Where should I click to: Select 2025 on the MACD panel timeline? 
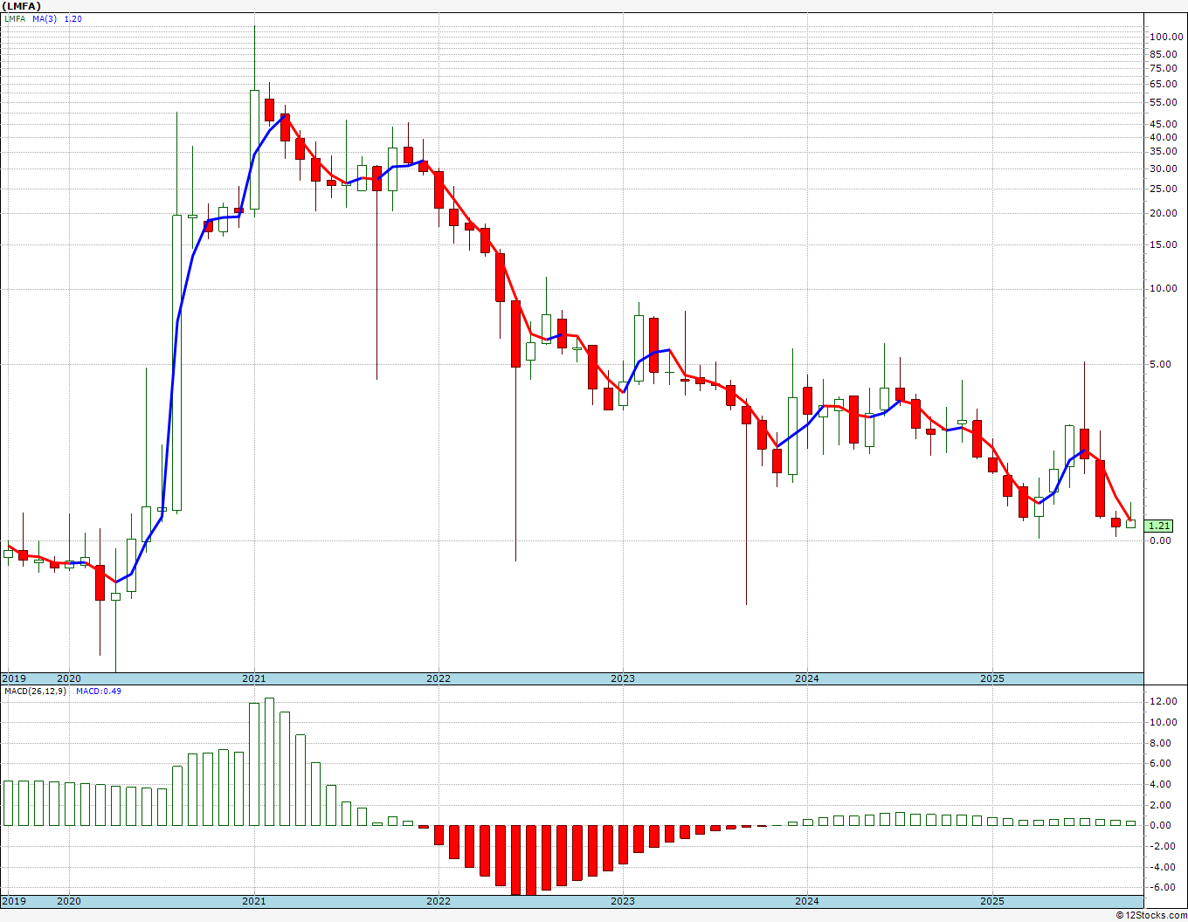pyautogui.click(x=991, y=901)
